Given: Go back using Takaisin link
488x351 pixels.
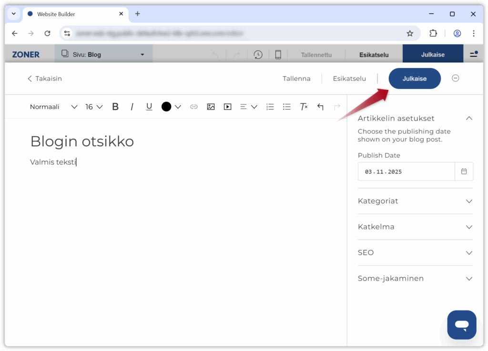Looking at the screenshot, I should [x=45, y=79].
